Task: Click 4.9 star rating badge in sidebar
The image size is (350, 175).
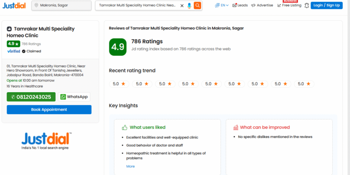Action: pyautogui.click(x=13, y=44)
